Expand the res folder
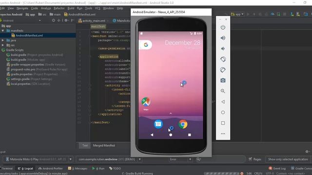The width and height of the screenshot is (312, 175). click(3, 45)
